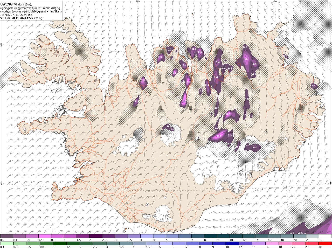Pick the 1–1.5 swatch in the upper legend row
This screenshot has width=332, height=249.
(x=70, y=236)
